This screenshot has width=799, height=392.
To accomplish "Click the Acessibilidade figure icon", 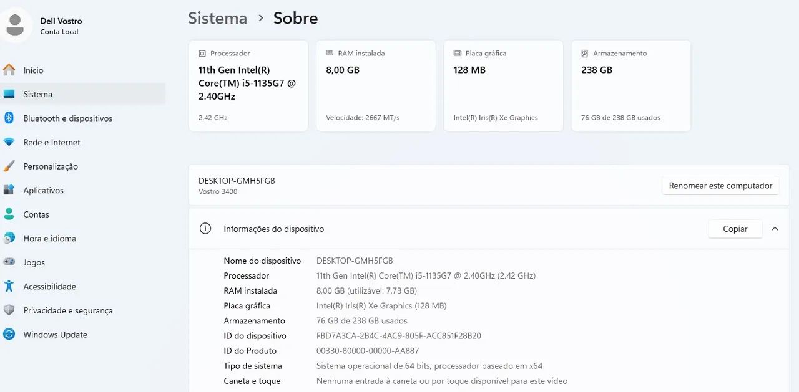I will tap(9, 286).
